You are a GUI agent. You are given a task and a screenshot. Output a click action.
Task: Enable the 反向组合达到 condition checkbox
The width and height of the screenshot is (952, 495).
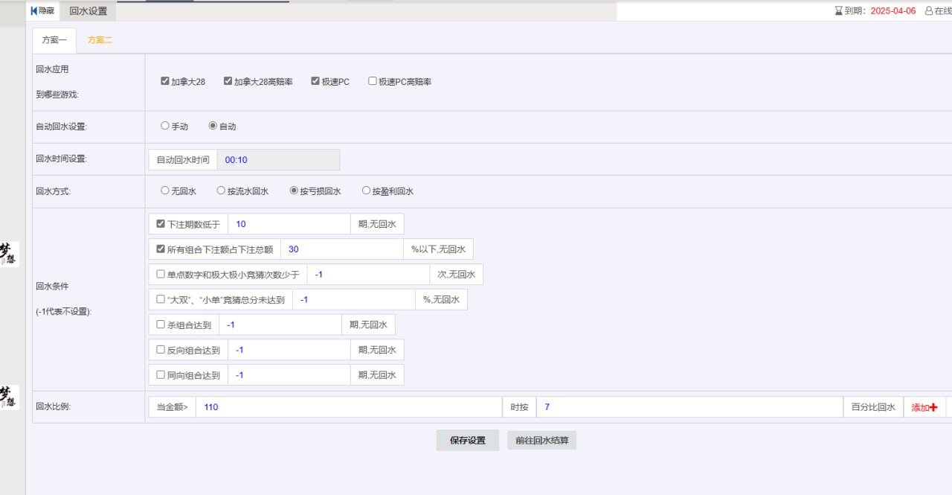(x=160, y=349)
